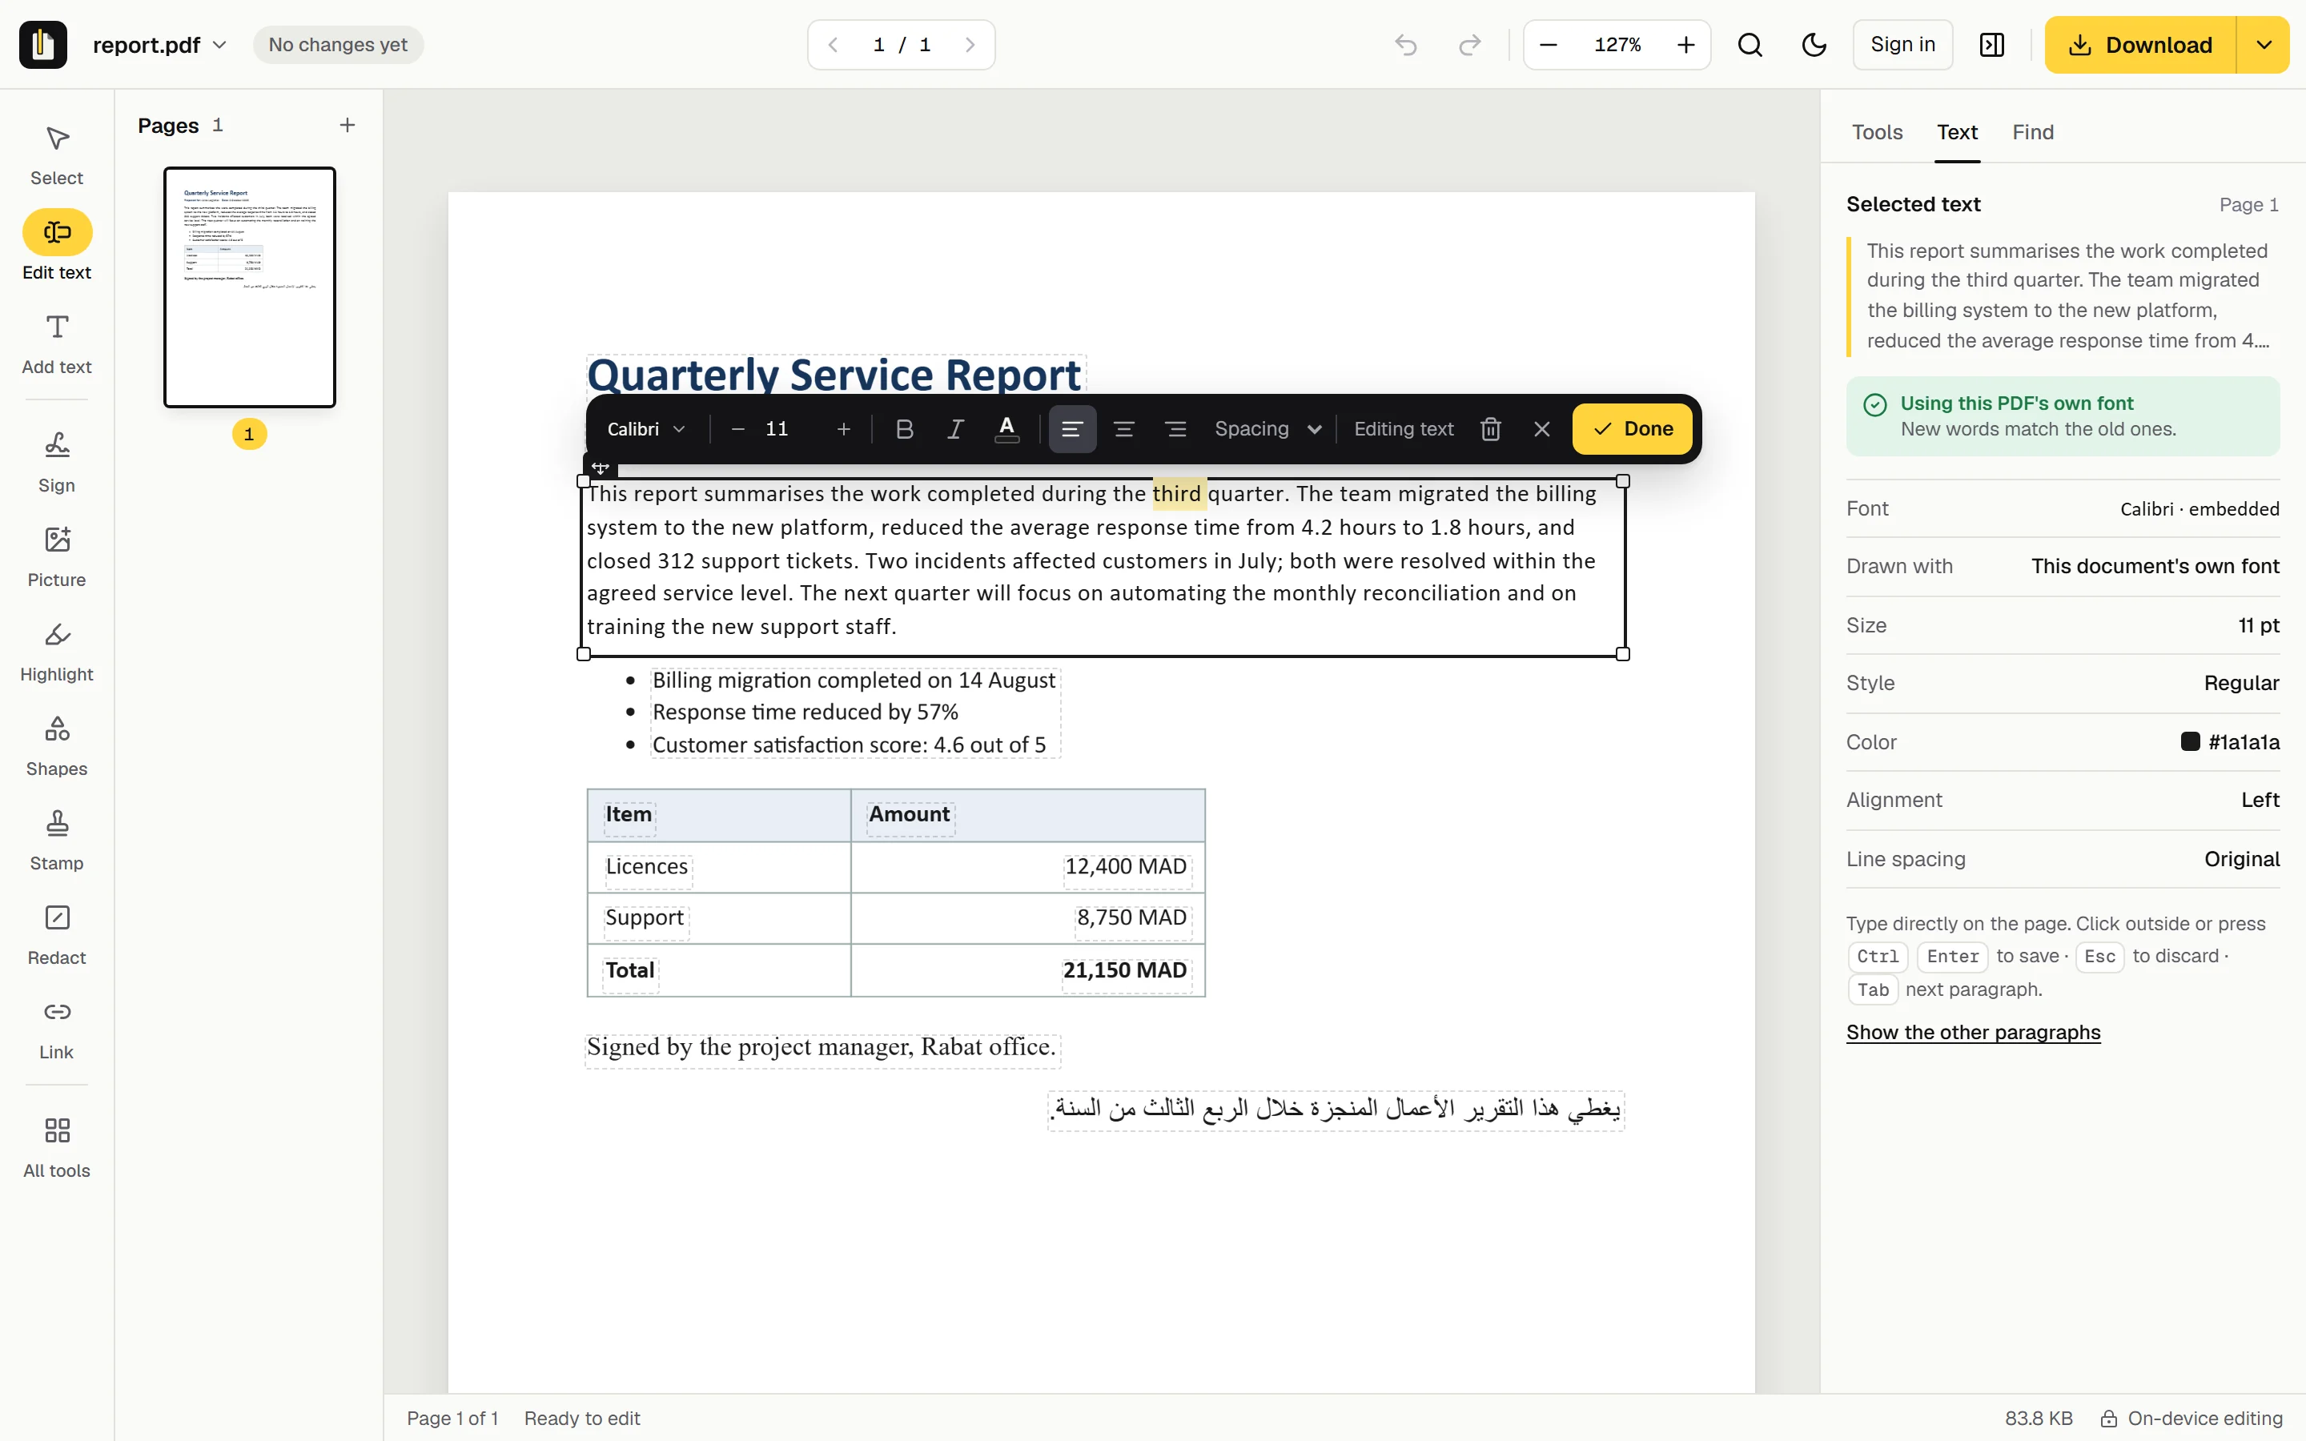Select page 1 thumbnail
Viewport: 2306px width, 1441px height.
coord(250,287)
